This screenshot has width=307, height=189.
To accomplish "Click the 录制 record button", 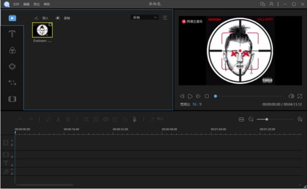I will 63,18.
